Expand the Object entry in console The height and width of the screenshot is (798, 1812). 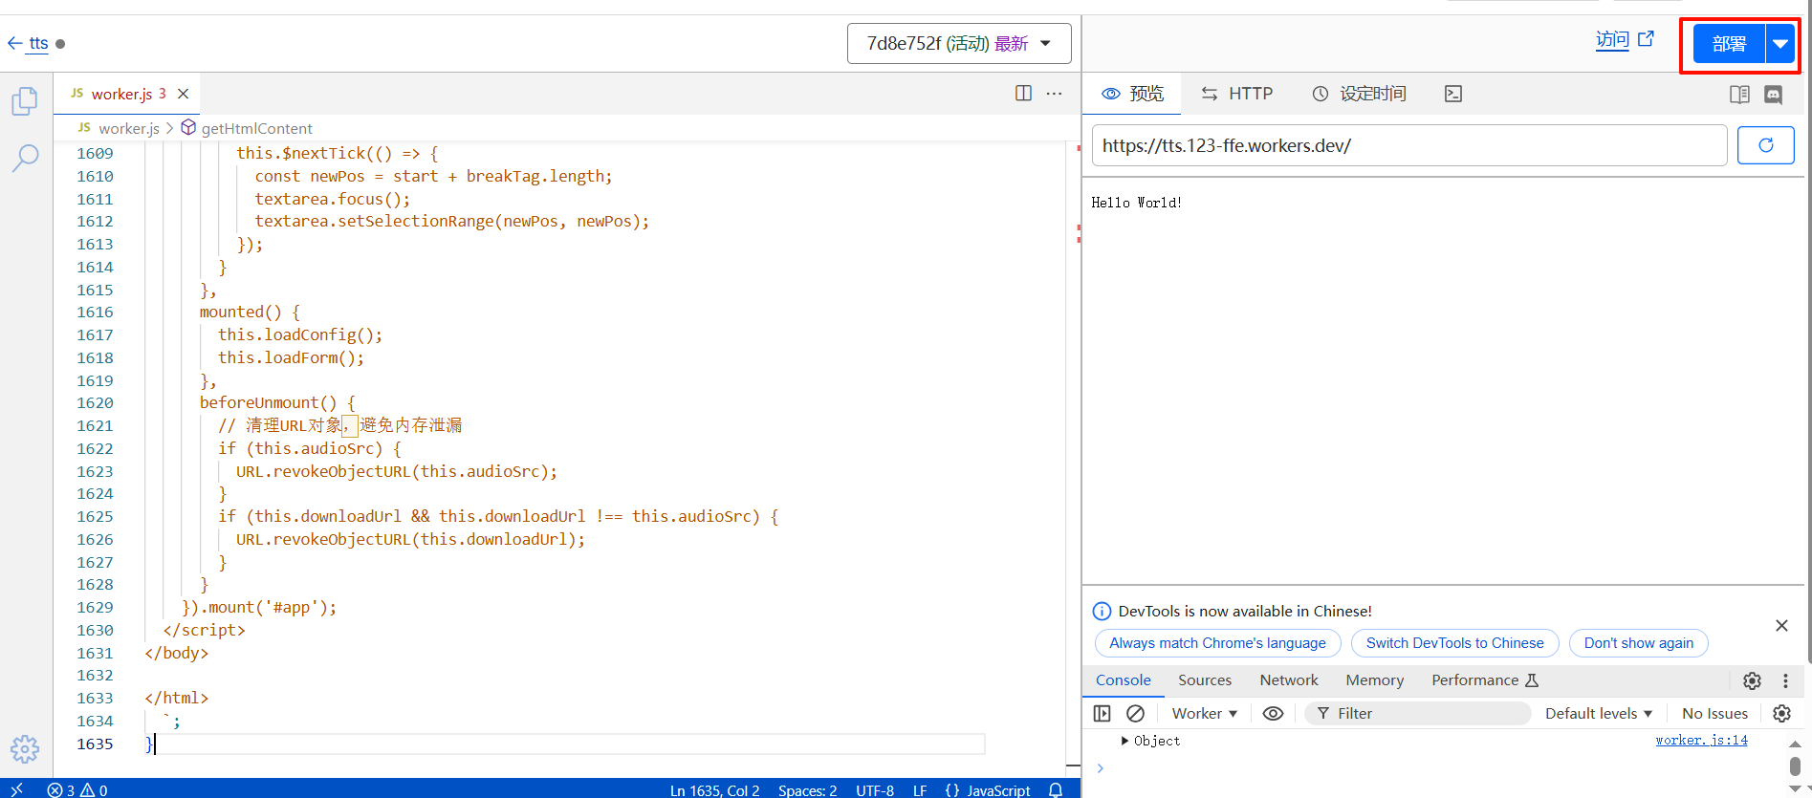tap(1124, 741)
